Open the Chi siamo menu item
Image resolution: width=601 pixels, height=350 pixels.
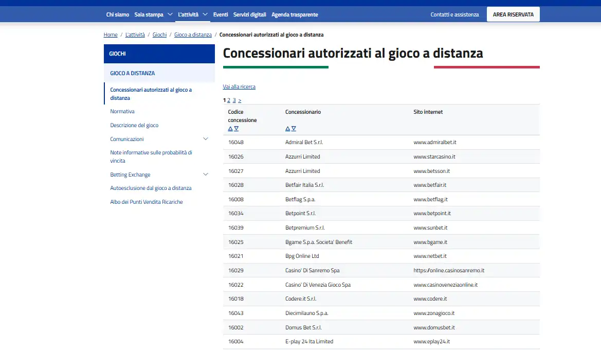point(118,14)
